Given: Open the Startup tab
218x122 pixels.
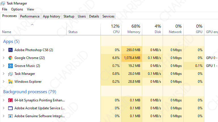Looking at the screenshot, I should (x=69, y=16).
